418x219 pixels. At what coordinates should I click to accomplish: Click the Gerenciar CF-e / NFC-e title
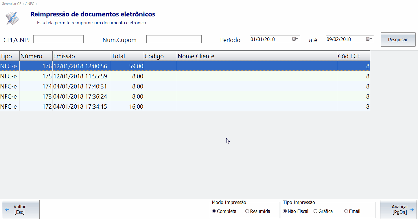pyautogui.click(x=20, y=4)
